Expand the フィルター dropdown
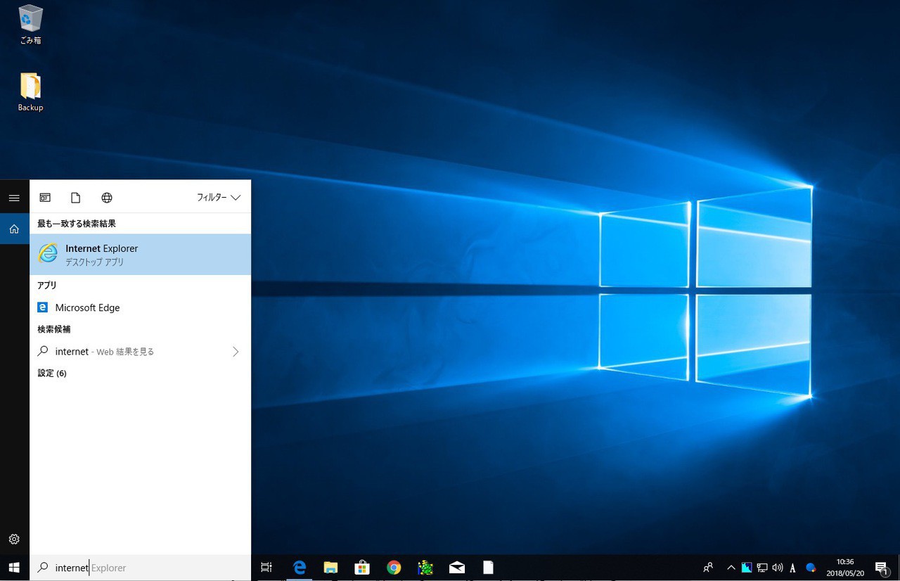900x581 pixels. [219, 198]
